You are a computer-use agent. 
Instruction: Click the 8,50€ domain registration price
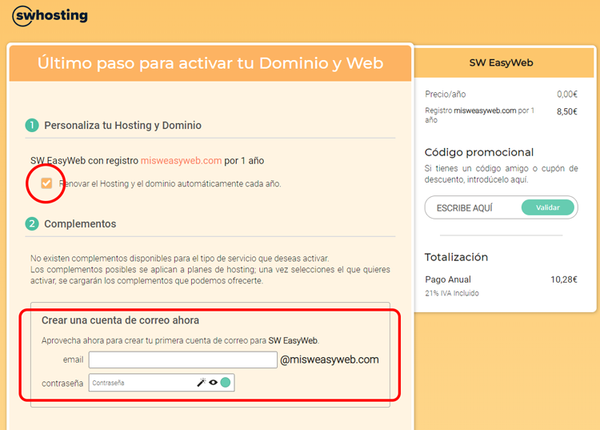click(x=567, y=111)
